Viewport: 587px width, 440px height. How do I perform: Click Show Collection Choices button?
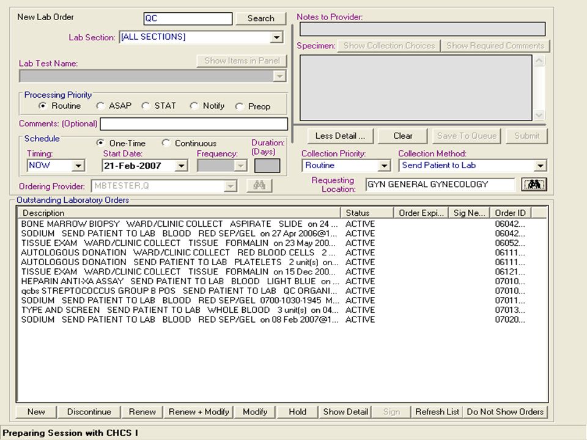click(389, 46)
